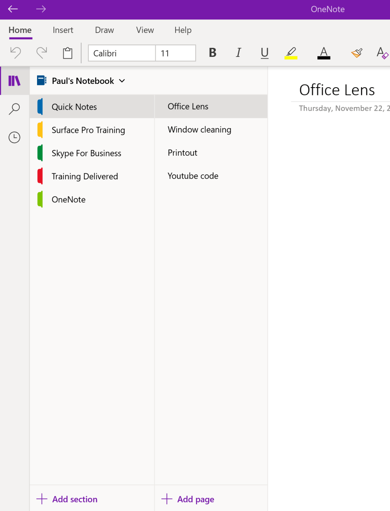Switch to the Insert ribbon tab
390x511 pixels.
(63, 30)
